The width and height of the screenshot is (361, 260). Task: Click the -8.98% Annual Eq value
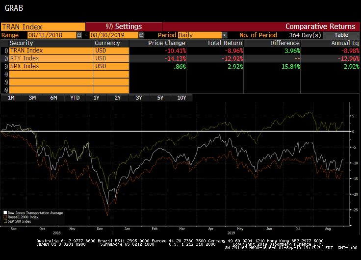point(350,51)
